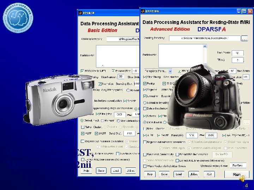The image size is (254, 190).
Task: Toggle mALFF checkbox in DPARSFA
Action: [224, 135]
